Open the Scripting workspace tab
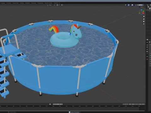This screenshot has width=151, height=113. pyautogui.click(x=56, y=3)
